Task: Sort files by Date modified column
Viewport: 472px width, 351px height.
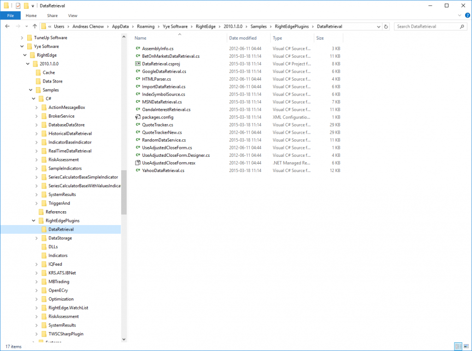Action: point(248,38)
